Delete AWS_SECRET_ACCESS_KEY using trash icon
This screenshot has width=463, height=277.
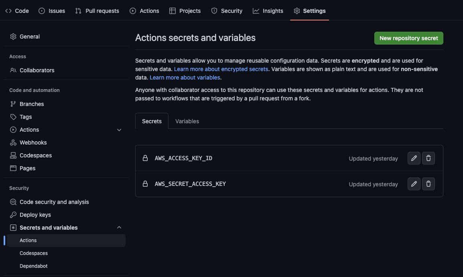tap(428, 184)
